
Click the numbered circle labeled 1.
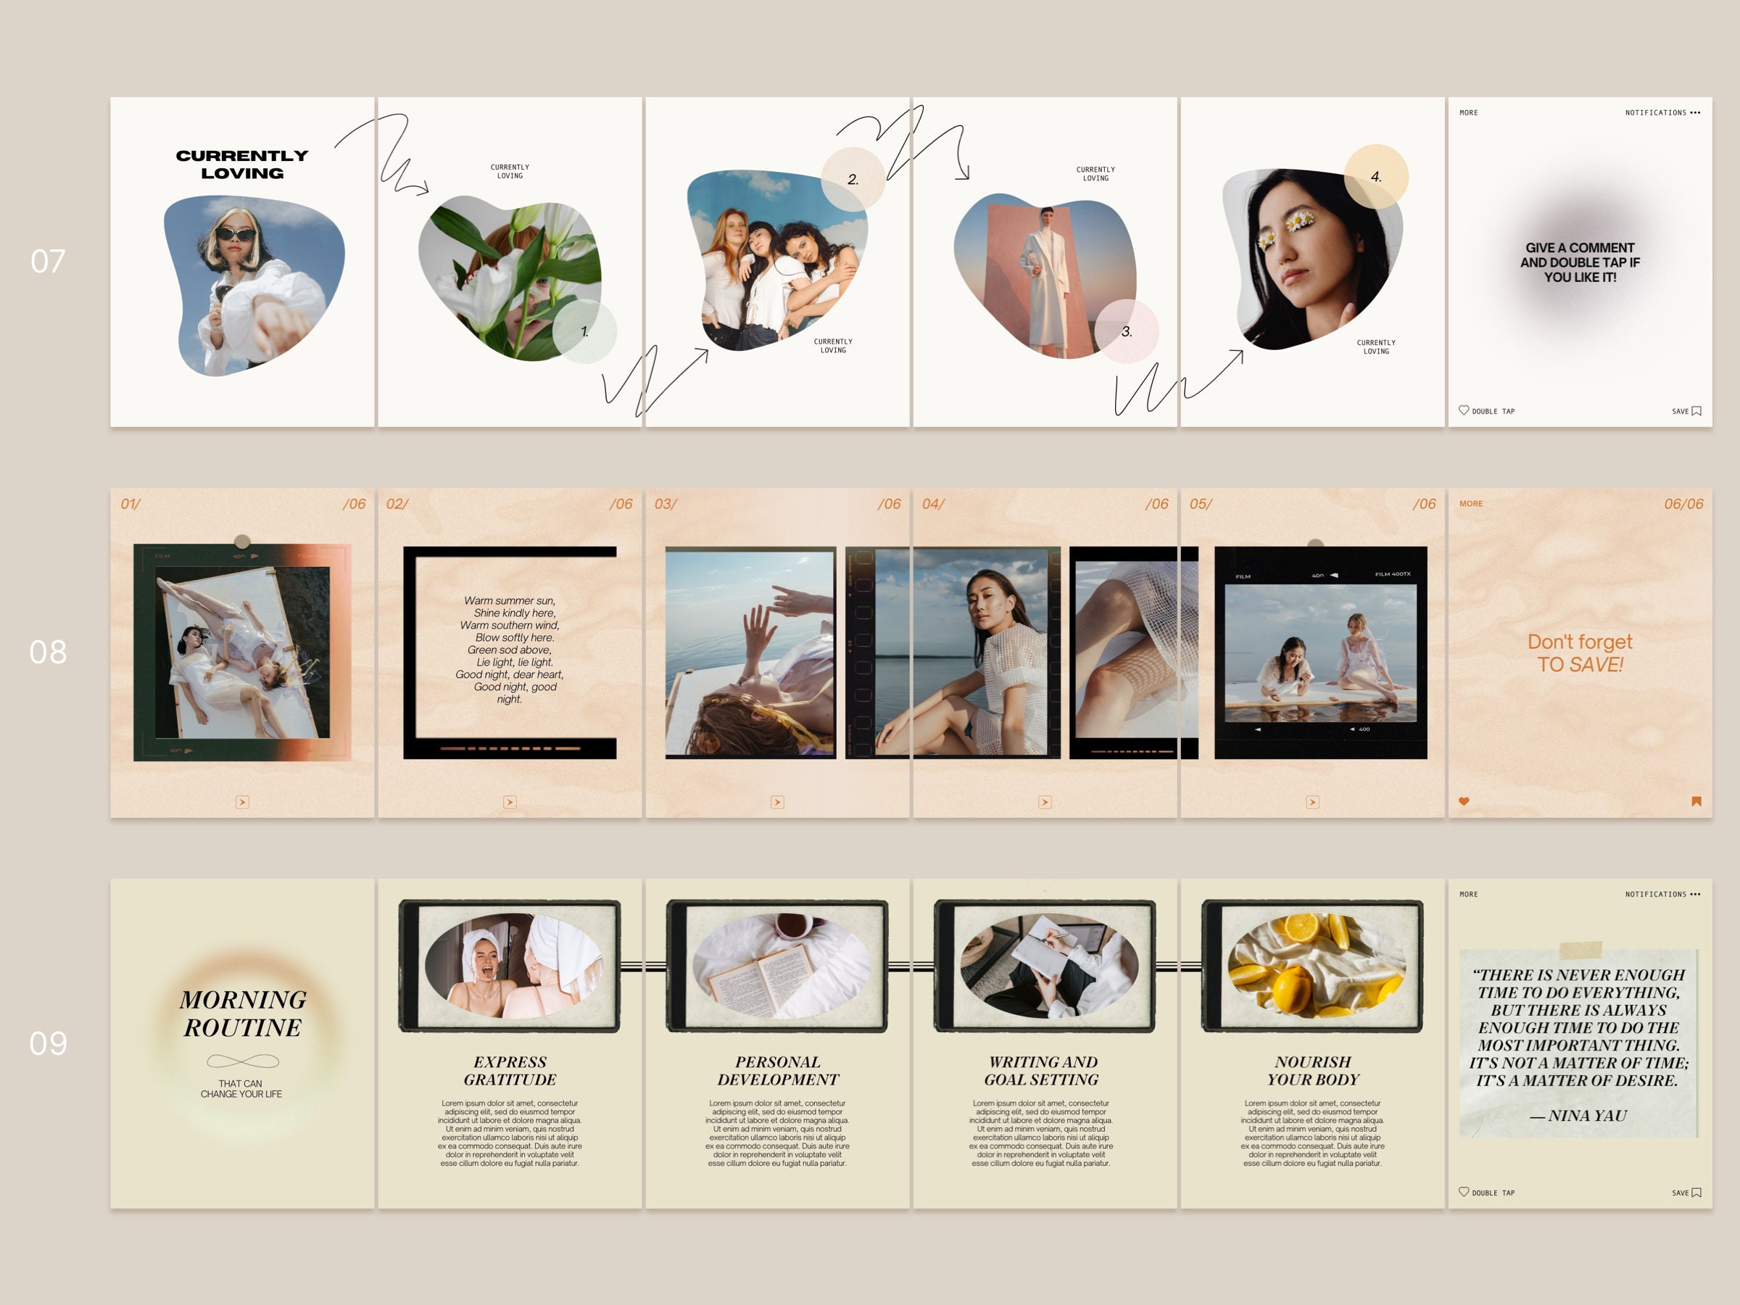coord(584,331)
